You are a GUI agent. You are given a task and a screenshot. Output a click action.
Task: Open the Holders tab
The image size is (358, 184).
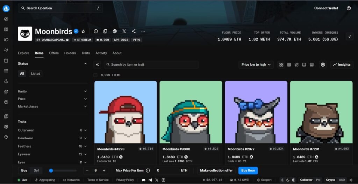[x=70, y=53]
